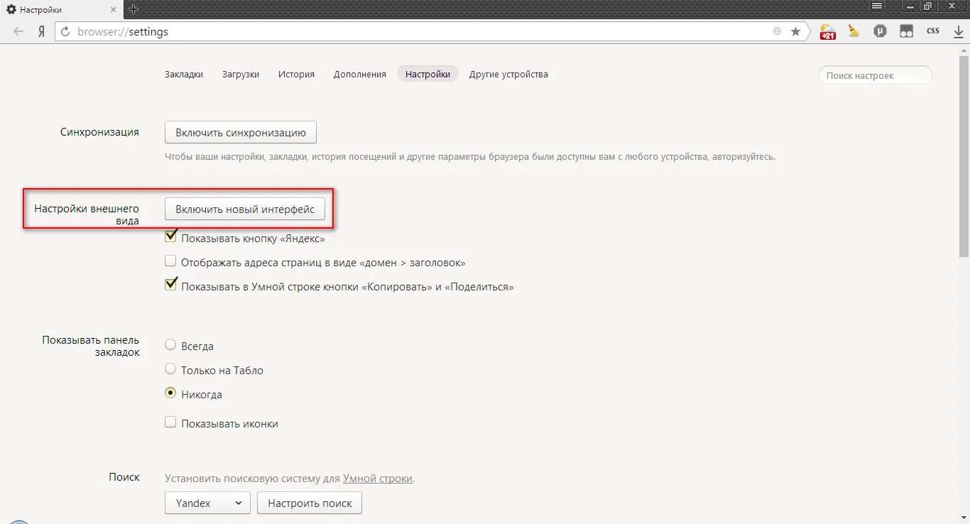Switch to the 'История' tab
970x524 pixels.
(x=296, y=74)
